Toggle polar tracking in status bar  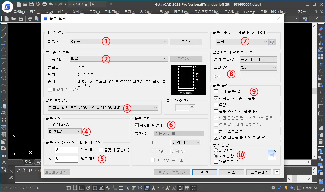[88, 188]
